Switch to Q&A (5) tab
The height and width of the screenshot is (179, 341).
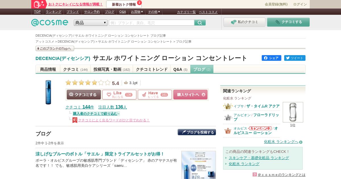coord(180,69)
